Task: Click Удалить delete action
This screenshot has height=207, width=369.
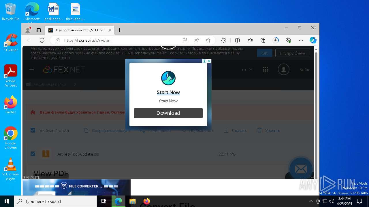Action: [x=268, y=131]
